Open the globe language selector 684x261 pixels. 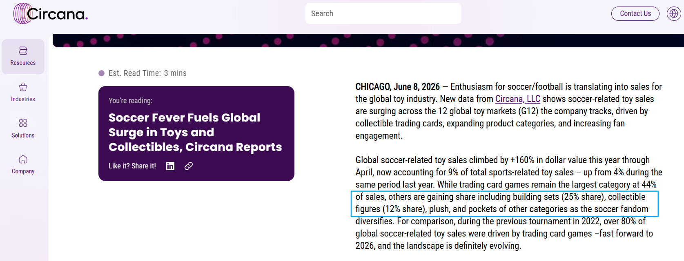pyautogui.click(x=674, y=13)
